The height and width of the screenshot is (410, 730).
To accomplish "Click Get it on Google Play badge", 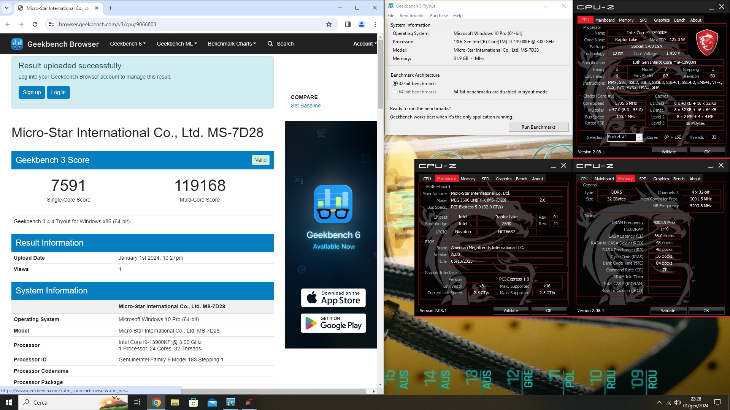I will coord(333,323).
